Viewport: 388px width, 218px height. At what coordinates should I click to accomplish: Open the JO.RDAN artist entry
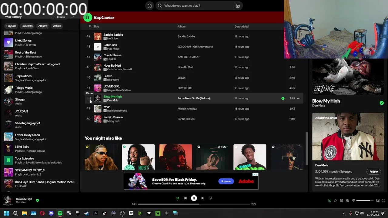pos(40,113)
